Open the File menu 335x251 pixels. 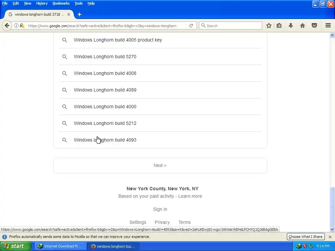coord(5,3)
